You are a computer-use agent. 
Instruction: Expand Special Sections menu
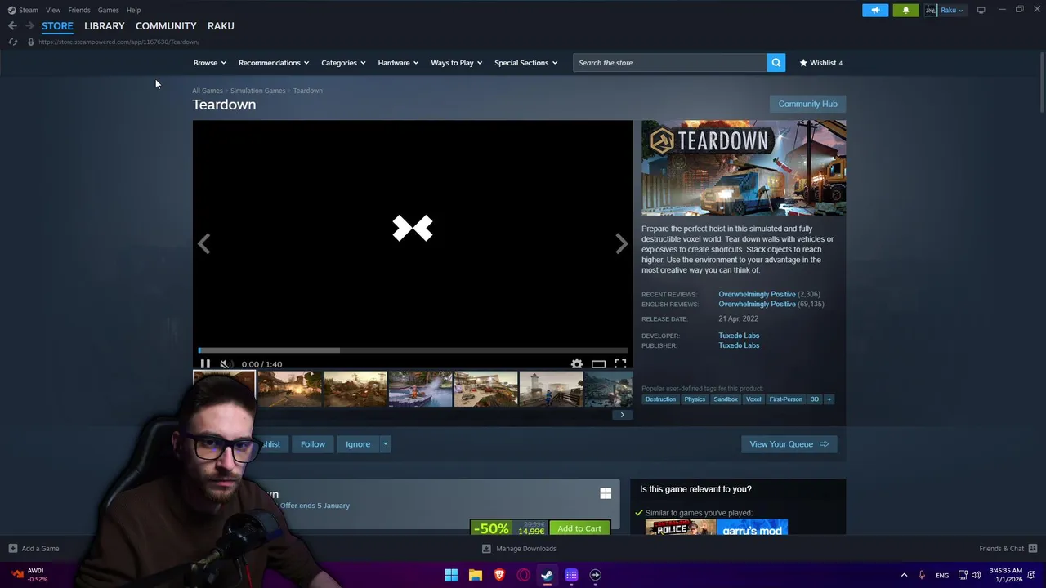click(x=525, y=63)
